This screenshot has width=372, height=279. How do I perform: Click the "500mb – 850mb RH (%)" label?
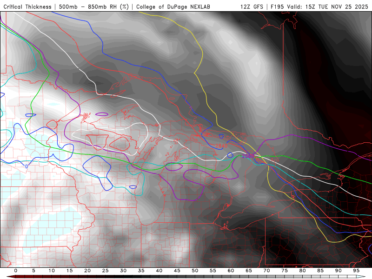point(94,7)
